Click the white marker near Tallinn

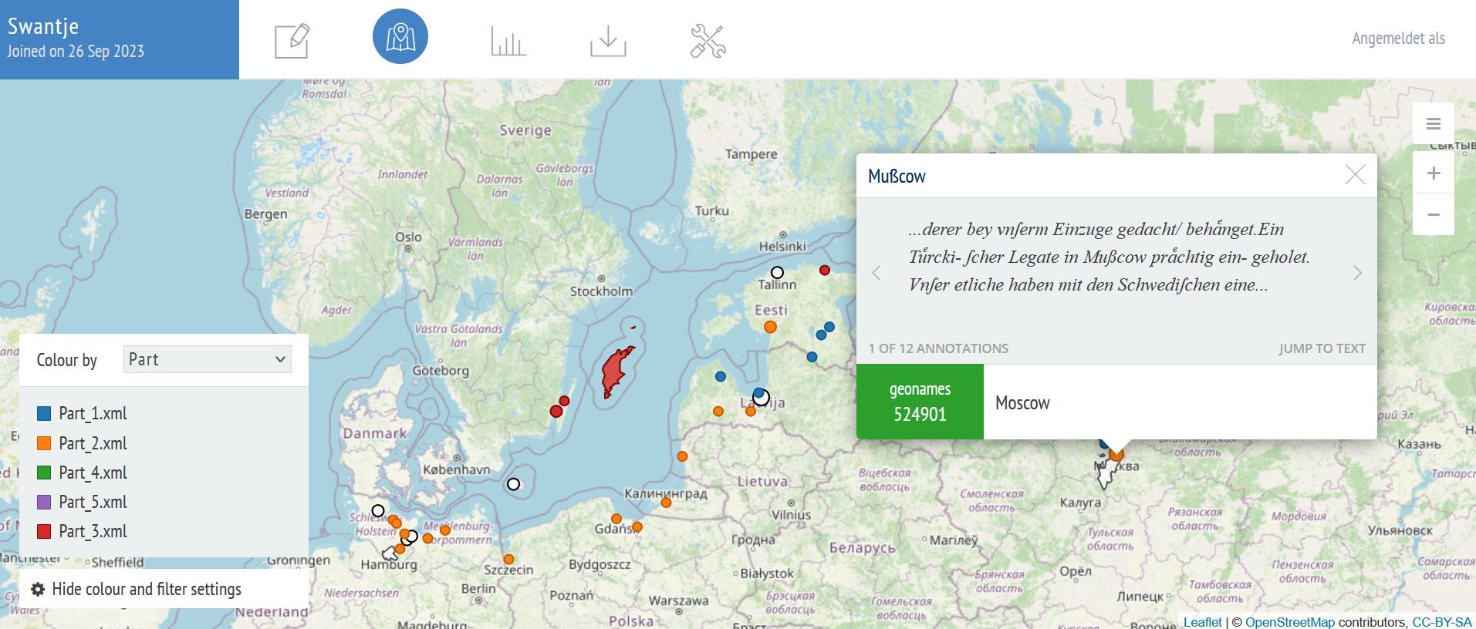coord(777,272)
